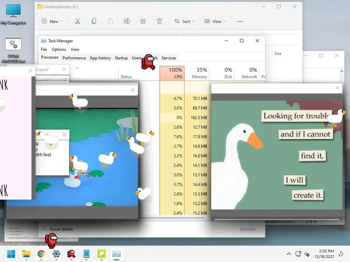Click the red crewmate standing above the taskbar

51,241
